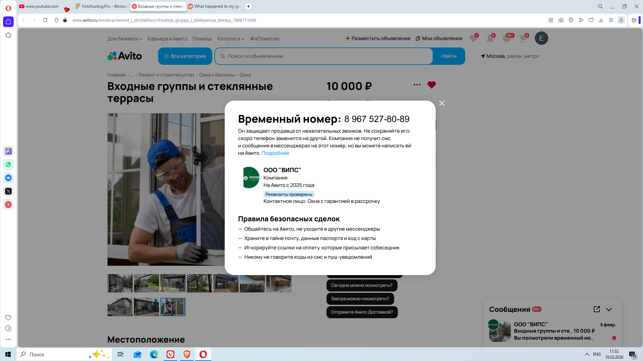Open the three-dots listing options menu
Viewport: 643px width, 361px height.
point(417,85)
